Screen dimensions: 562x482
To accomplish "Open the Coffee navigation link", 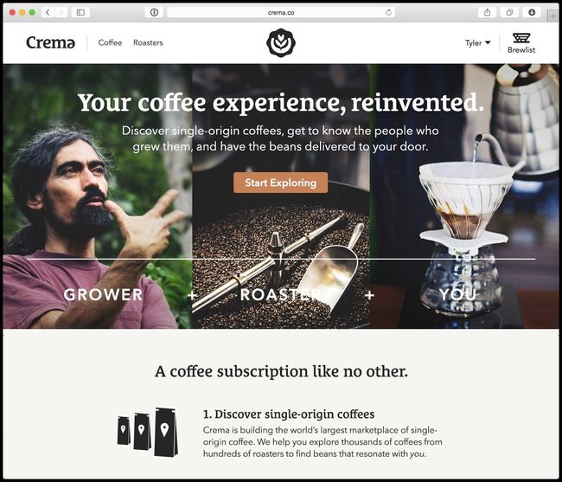I will [x=110, y=42].
